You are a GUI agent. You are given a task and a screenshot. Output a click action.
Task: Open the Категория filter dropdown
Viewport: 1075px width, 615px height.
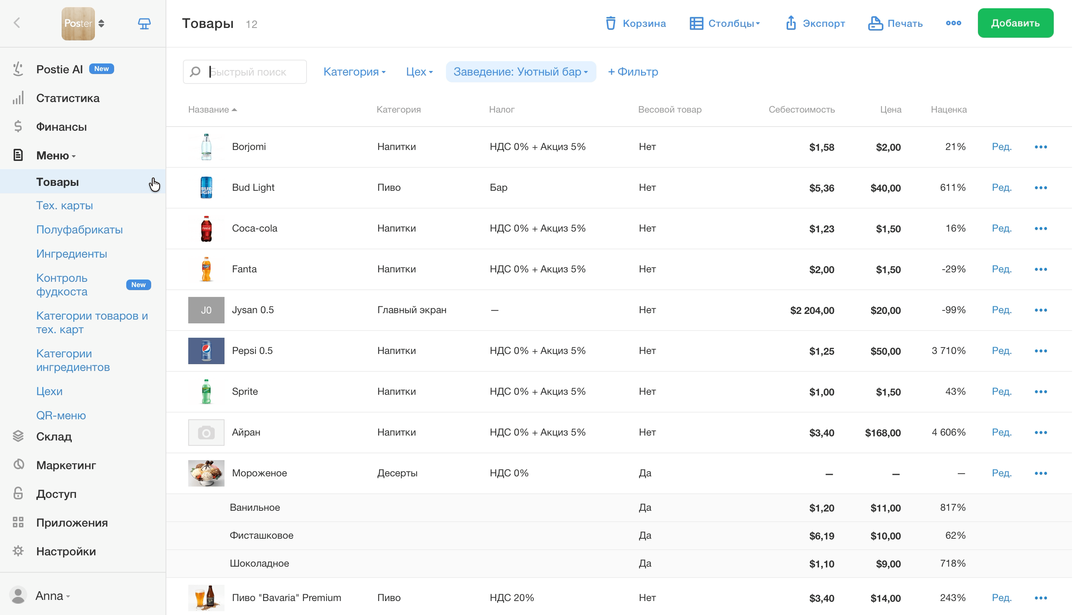pos(355,72)
